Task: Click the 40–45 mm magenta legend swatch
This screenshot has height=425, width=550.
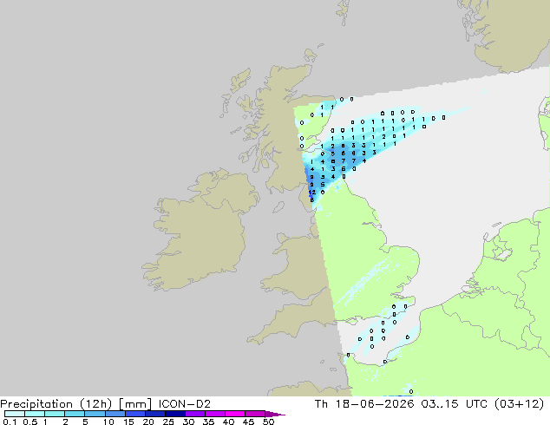Action: tap(235, 414)
